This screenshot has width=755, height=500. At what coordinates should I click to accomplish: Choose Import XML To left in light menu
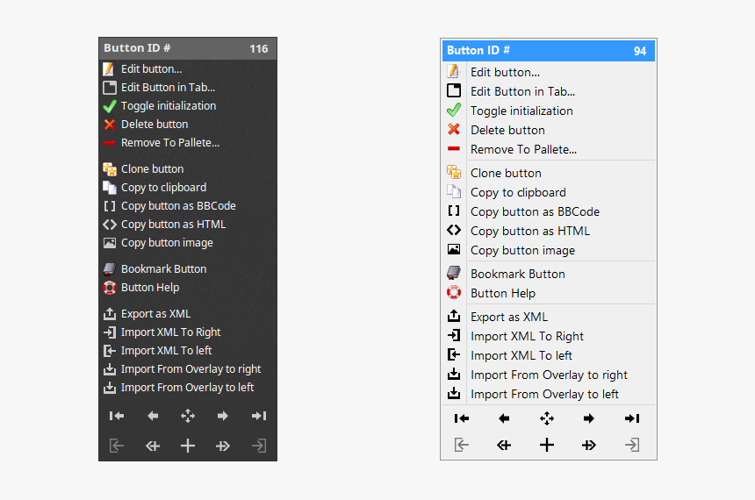[x=549, y=355]
